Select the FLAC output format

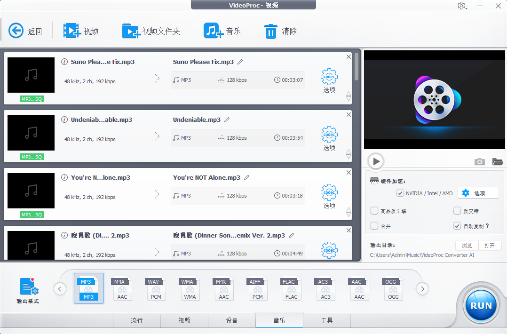click(x=291, y=288)
